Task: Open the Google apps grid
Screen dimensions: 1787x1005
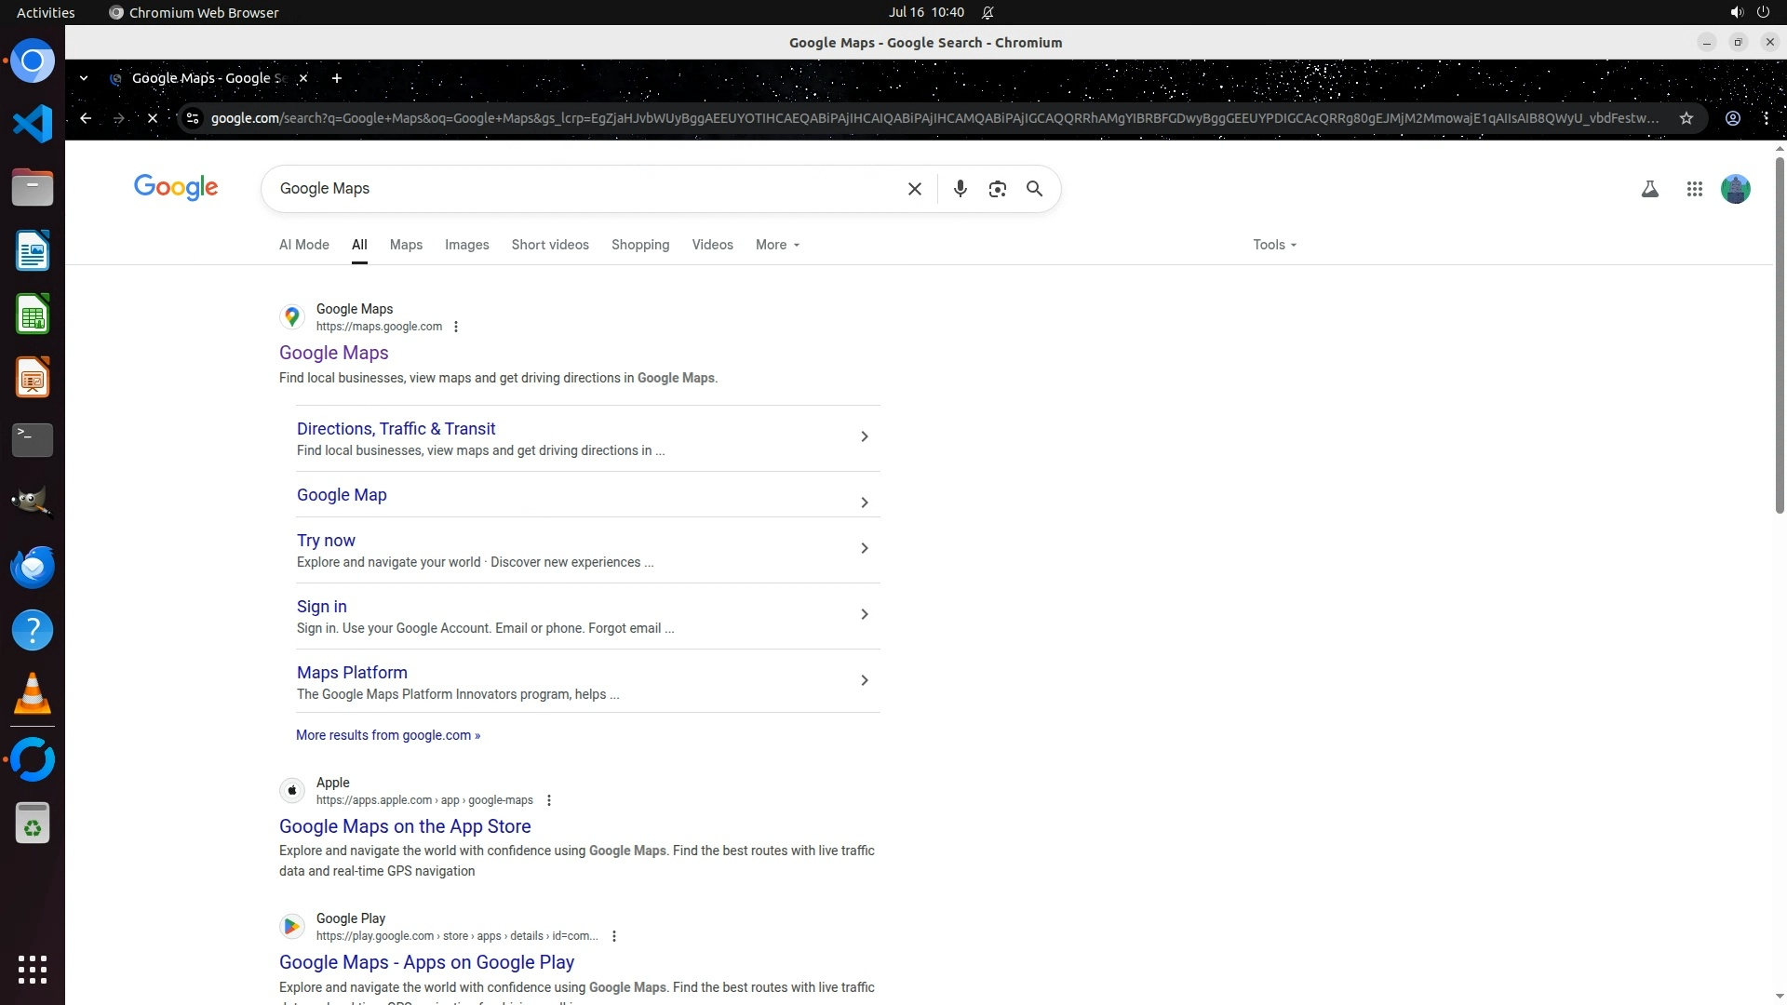Action: tap(1694, 189)
